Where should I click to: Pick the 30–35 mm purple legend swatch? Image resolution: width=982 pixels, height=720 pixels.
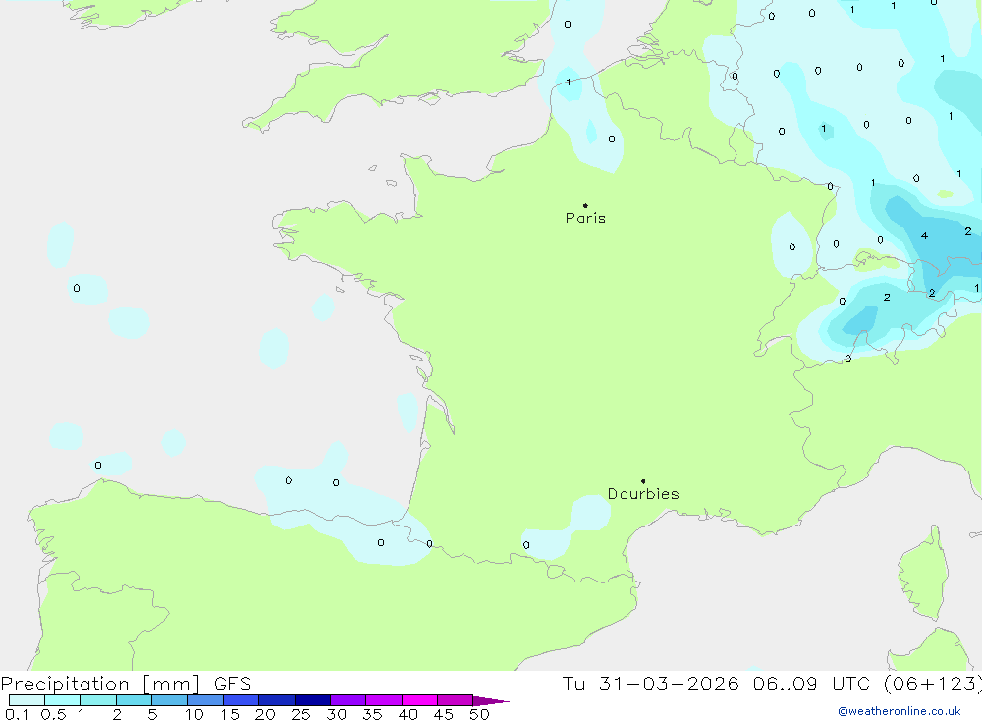point(348,700)
